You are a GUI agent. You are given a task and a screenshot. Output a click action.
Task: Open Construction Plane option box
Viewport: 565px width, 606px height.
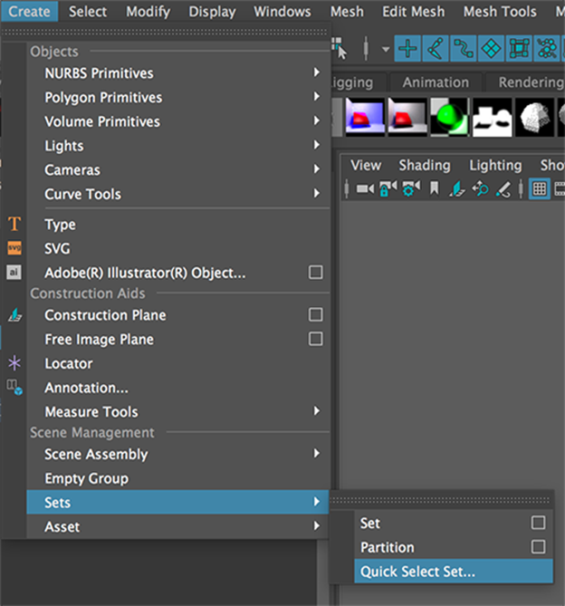pos(315,314)
